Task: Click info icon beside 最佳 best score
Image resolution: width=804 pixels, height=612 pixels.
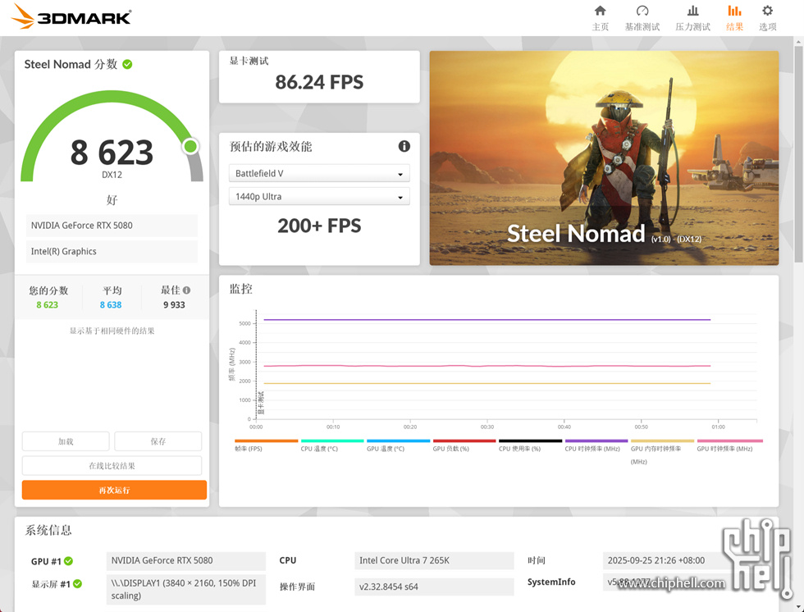Action: click(187, 290)
